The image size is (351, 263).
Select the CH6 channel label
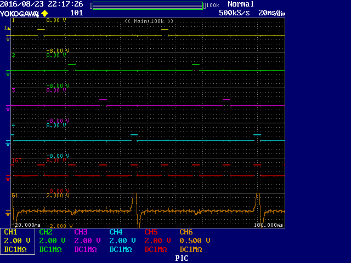click(x=186, y=232)
